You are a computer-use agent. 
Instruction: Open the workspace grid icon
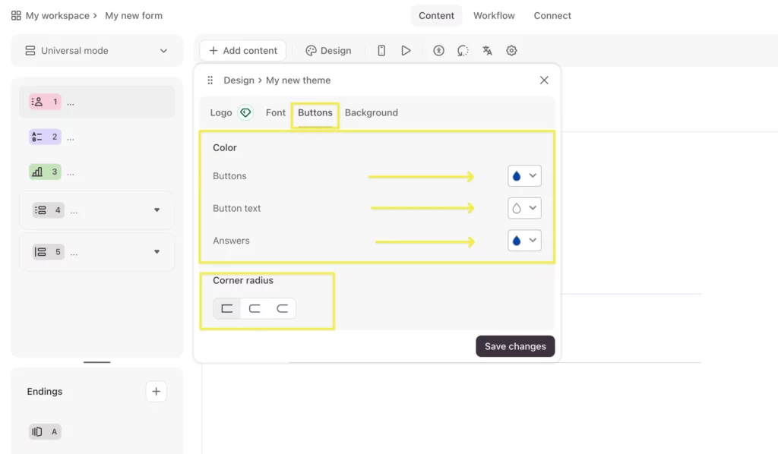[x=16, y=16]
